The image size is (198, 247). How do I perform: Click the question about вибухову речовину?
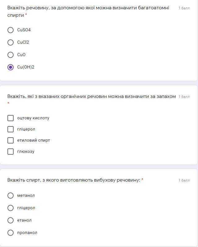click(74, 180)
